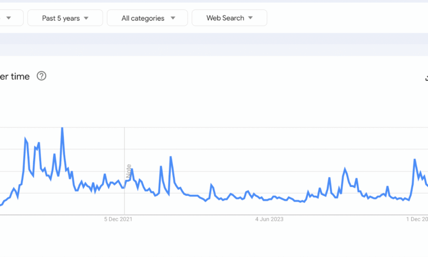Click the tallest spike between Note and "4 Jun 2023"
428x257 pixels.
(x=171, y=157)
